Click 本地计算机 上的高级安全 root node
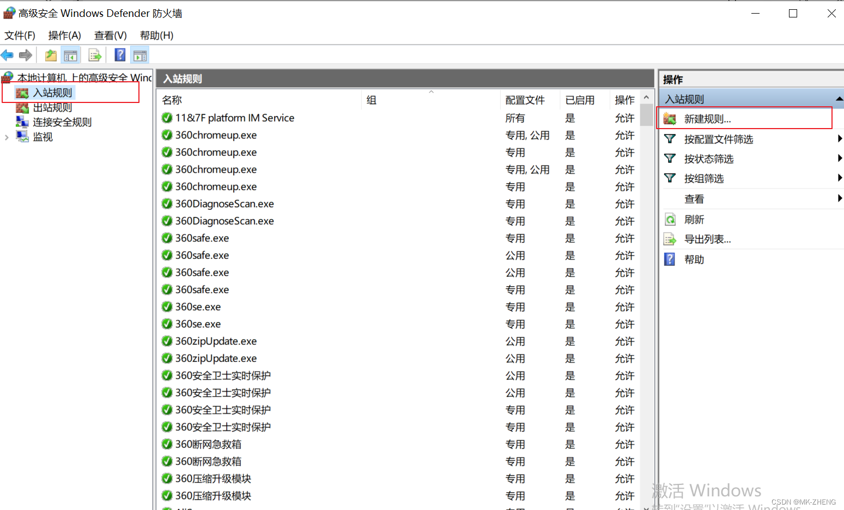The width and height of the screenshot is (844, 510). point(84,77)
